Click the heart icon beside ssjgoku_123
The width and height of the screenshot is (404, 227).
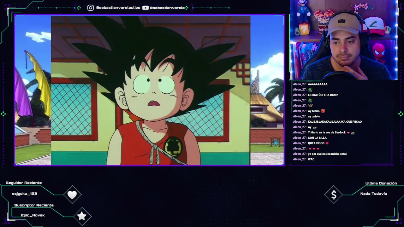click(72, 195)
